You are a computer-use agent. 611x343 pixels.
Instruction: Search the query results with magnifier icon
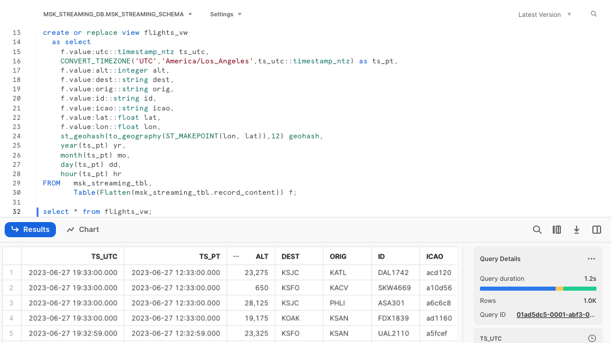click(537, 230)
